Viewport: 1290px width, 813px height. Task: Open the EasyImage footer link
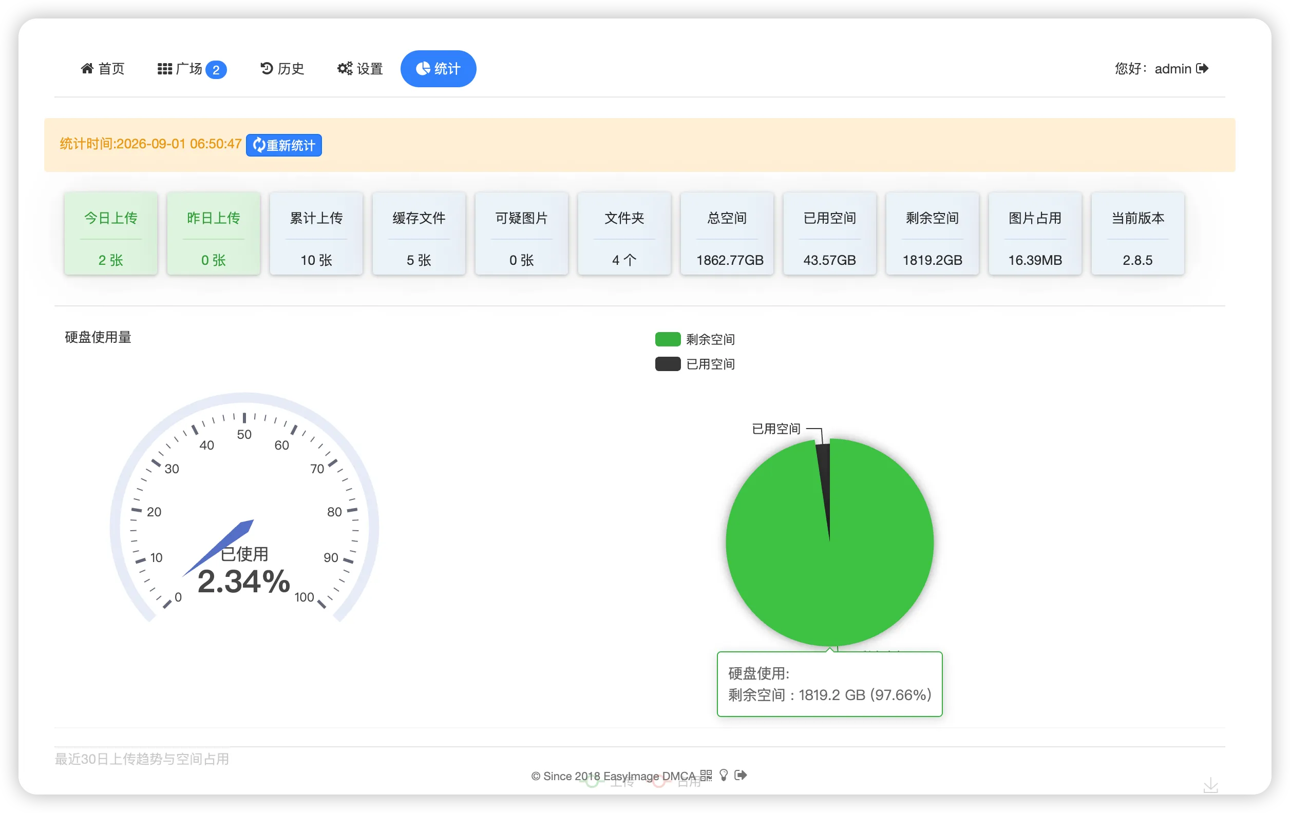point(631,776)
